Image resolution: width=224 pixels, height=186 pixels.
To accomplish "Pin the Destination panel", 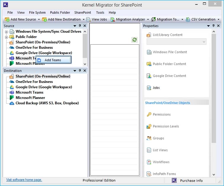I will (80, 71).
